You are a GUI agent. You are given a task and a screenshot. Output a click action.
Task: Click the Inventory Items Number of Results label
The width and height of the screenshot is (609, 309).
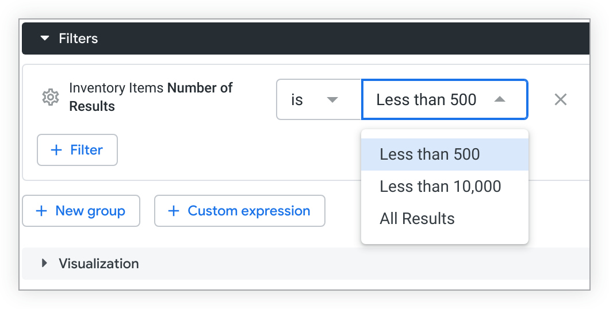click(x=151, y=97)
